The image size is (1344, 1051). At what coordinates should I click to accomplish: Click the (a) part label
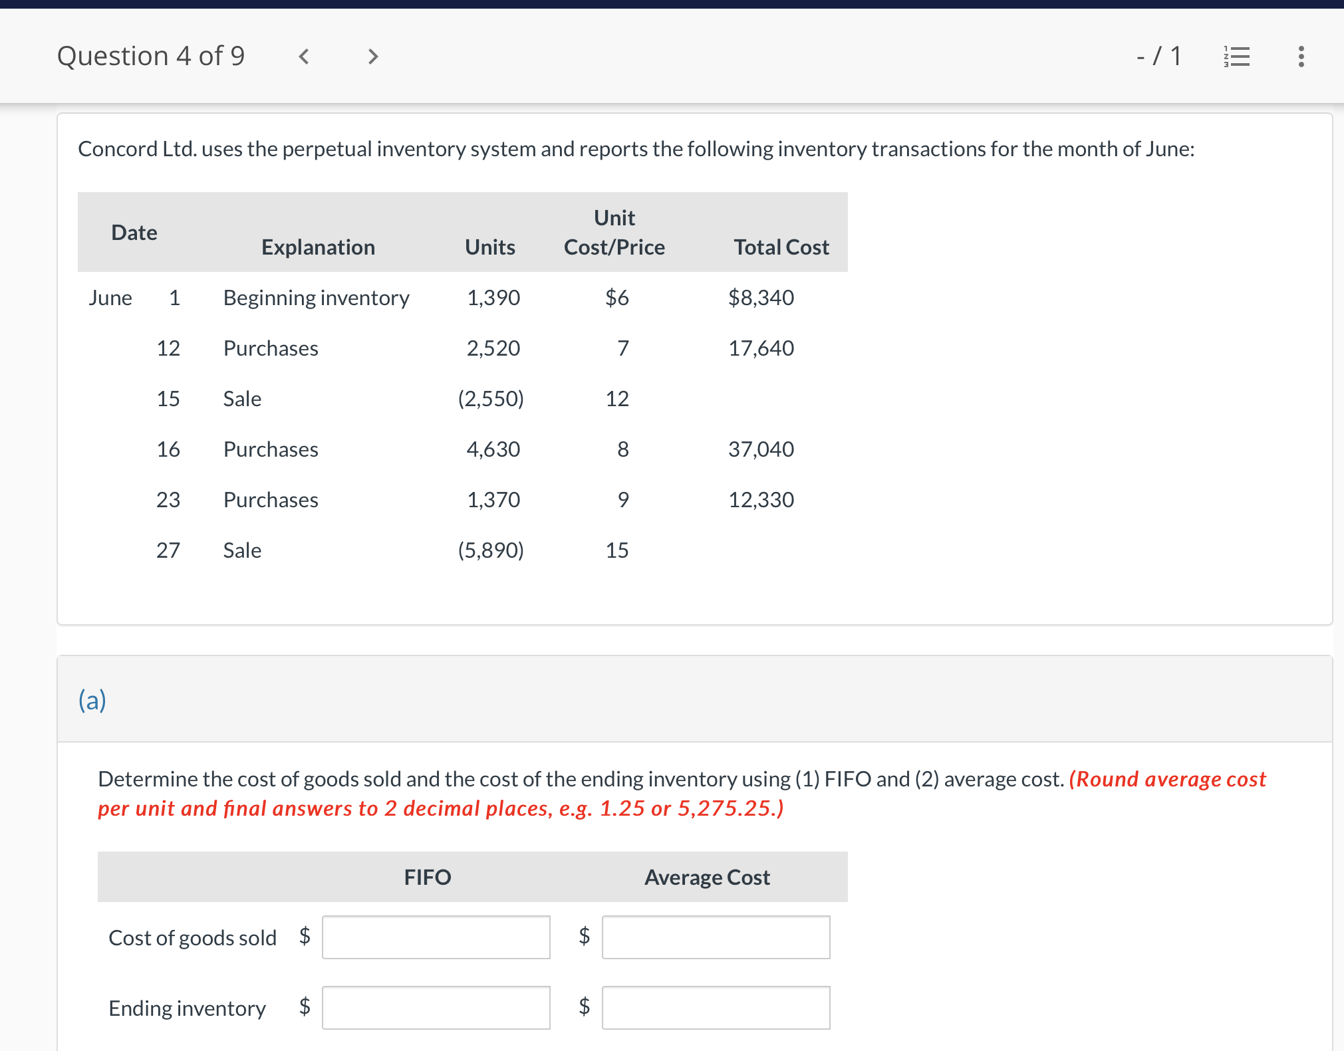(x=92, y=700)
